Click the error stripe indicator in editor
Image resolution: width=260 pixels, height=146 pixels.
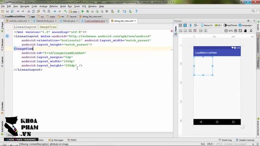(x=171, y=31)
